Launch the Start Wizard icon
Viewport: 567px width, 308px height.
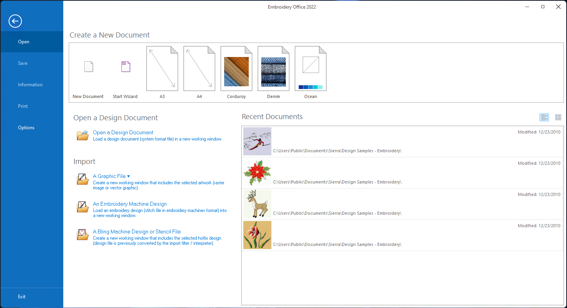(125, 67)
